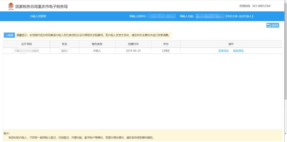This screenshot has width=287, height=142.
Task: Click the 返回 back arrow button
Action: coord(273,25)
